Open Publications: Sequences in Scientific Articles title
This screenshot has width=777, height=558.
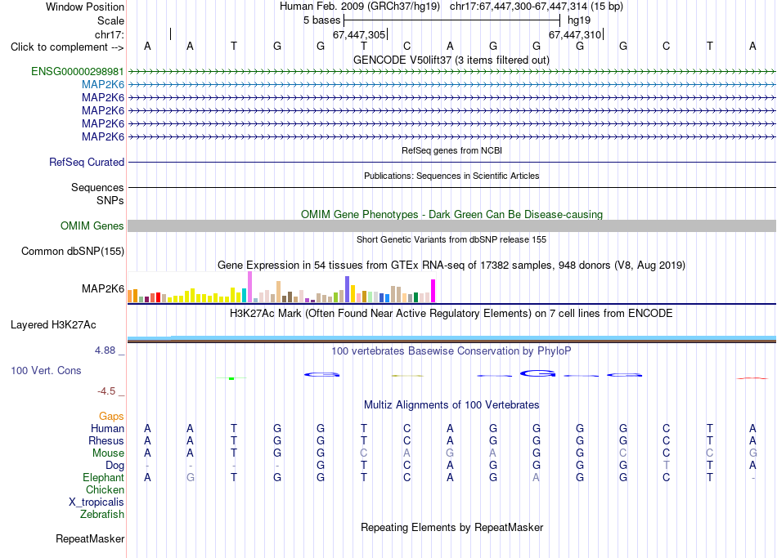451,176
